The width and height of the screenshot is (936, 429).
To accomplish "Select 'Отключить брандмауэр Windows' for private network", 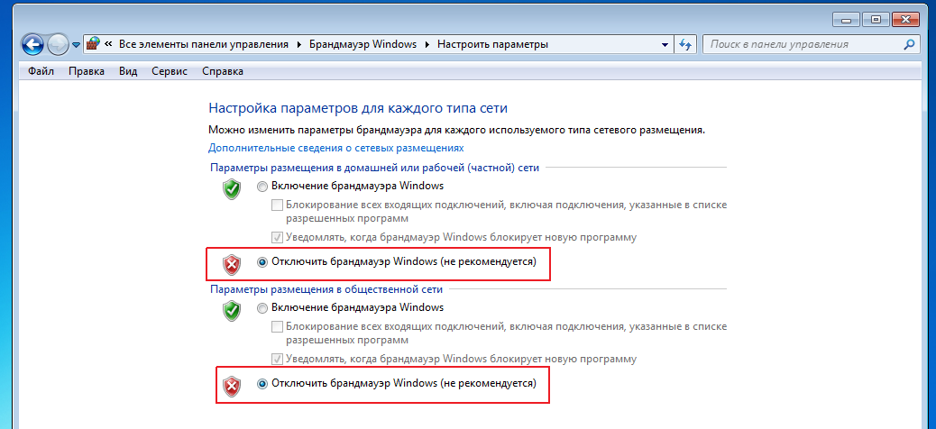I will (x=262, y=262).
